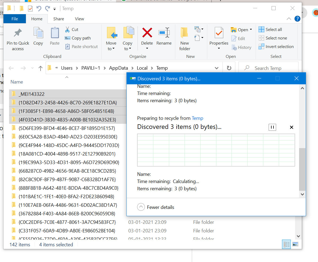This screenshot has width=318, height=262.
Task: Cancel the recycle operation with the X
Action: 292,127
